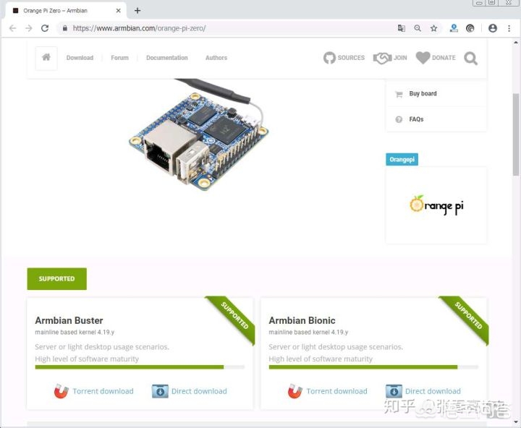Click the Orange Pi Zero board photo
Viewport: 521px width, 428px height.
click(x=200, y=136)
